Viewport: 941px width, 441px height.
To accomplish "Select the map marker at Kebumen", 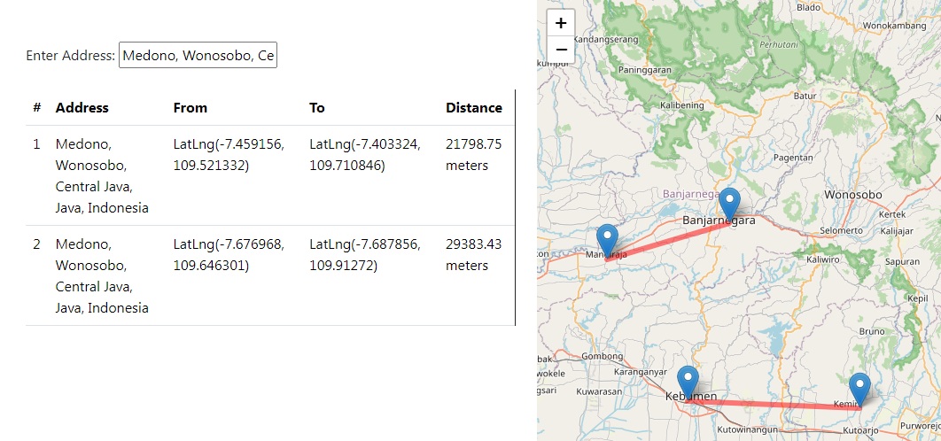I will [x=688, y=383].
